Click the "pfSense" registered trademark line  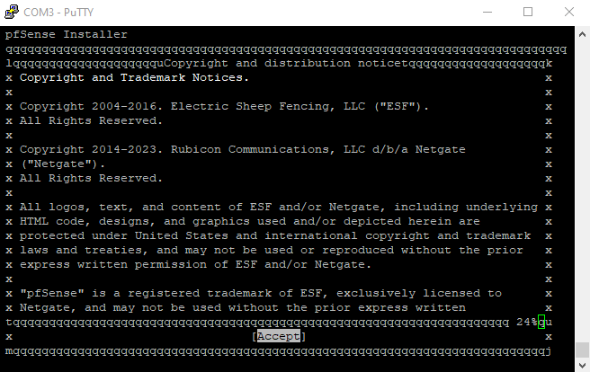(x=261, y=293)
